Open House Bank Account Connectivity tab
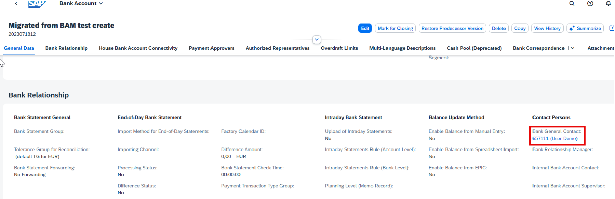Image resolution: width=615 pixels, height=199 pixels. (138, 48)
